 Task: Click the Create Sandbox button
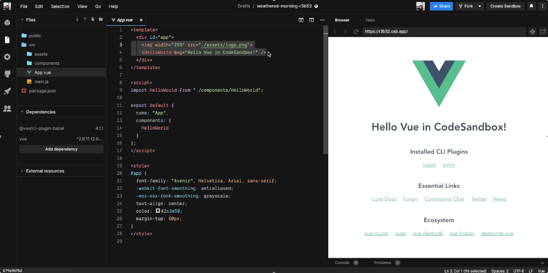[x=505, y=6]
